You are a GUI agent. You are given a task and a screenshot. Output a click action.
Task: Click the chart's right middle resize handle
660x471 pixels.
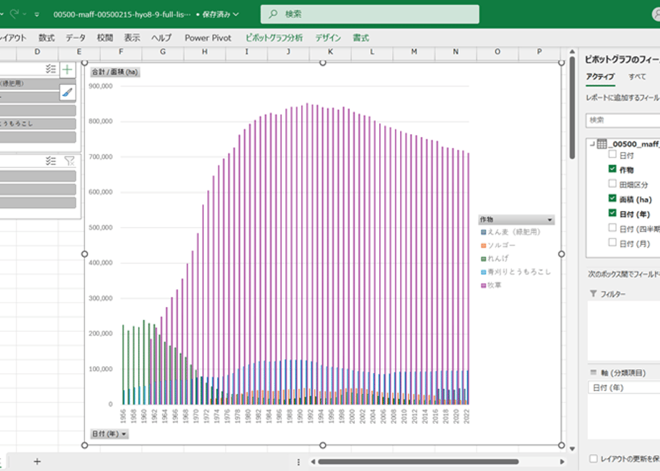(x=561, y=254)
